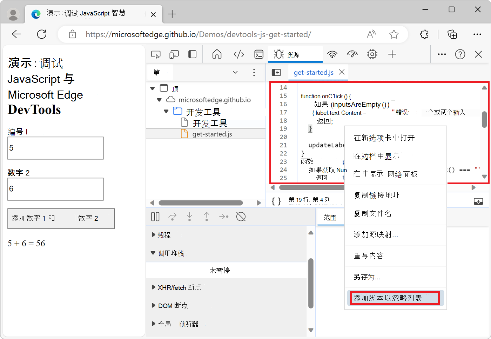Click the Step over debugger icon

(172, 217)
